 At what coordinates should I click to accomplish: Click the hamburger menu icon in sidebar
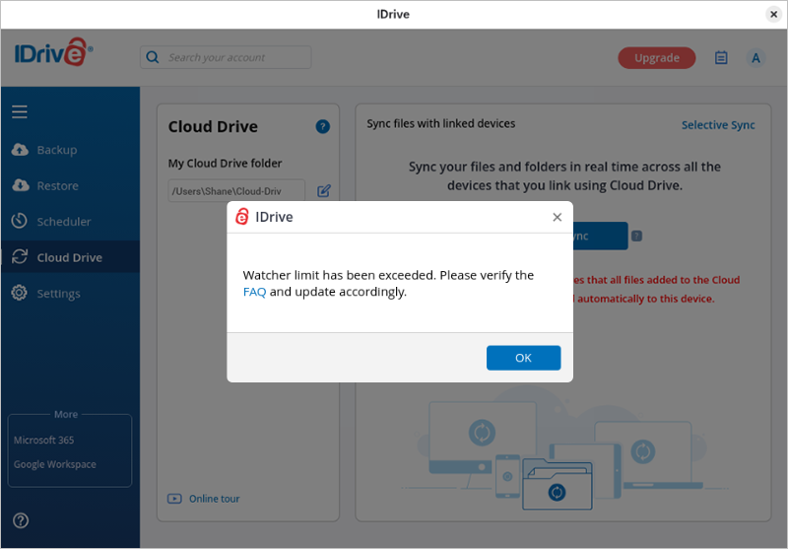[x=20, y=112]
